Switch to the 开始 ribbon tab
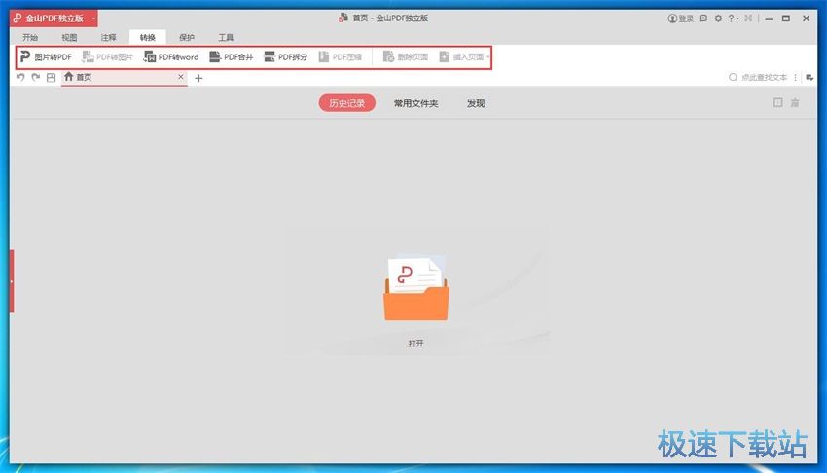Viewport: 827px width, 473px height. point(30,37)
